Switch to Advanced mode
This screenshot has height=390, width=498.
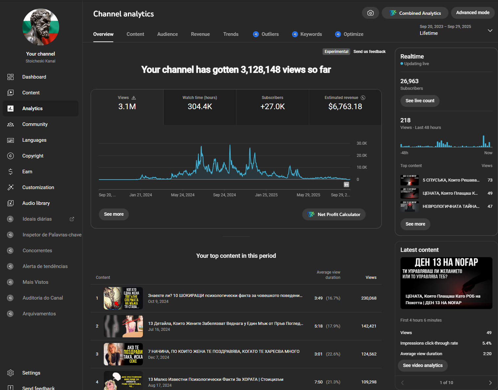pyautogui.click(x=473, y=12)
